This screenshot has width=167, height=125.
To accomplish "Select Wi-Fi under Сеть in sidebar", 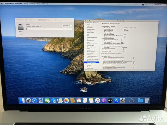I will click(x=88, y=67).
